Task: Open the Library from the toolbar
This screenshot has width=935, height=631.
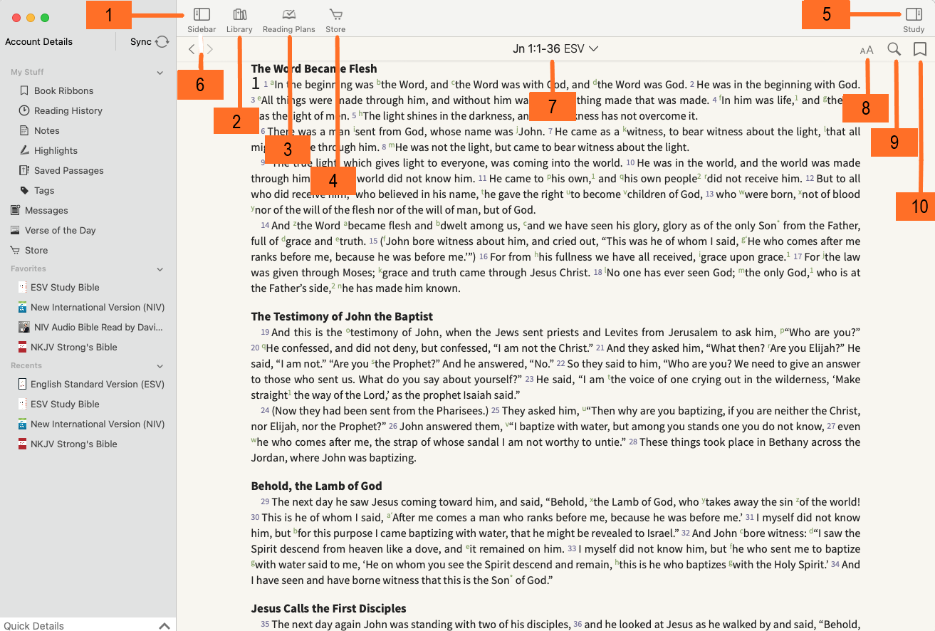Action: (239, 20)
